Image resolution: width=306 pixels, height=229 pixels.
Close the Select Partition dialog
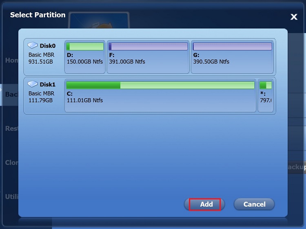point(294,17)
